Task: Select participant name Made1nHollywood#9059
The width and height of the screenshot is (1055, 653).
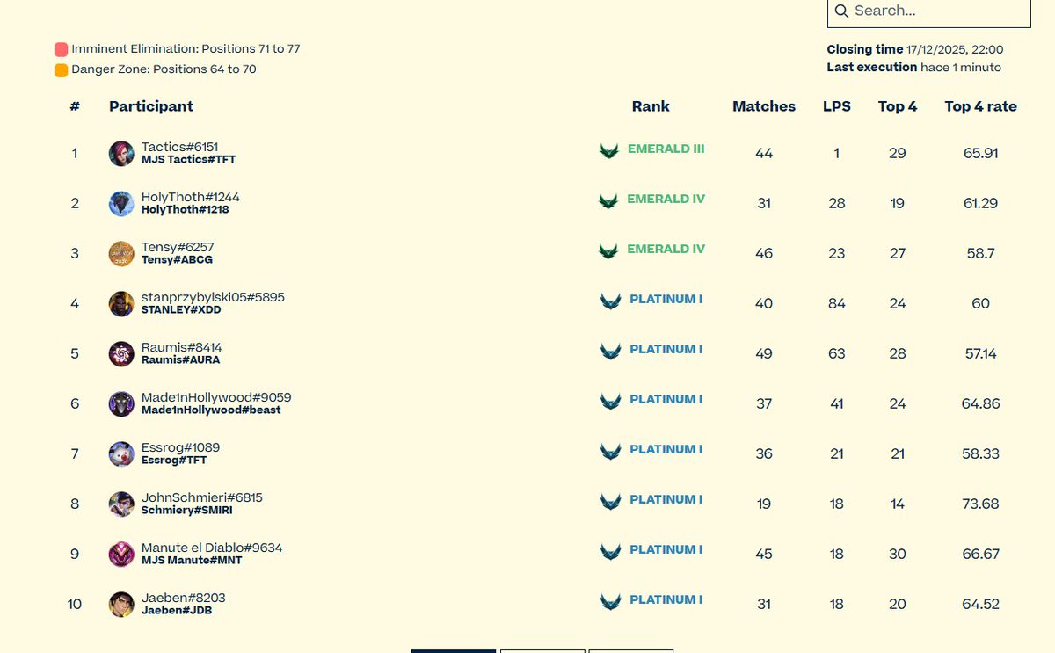Action: [x=216, y=397]
